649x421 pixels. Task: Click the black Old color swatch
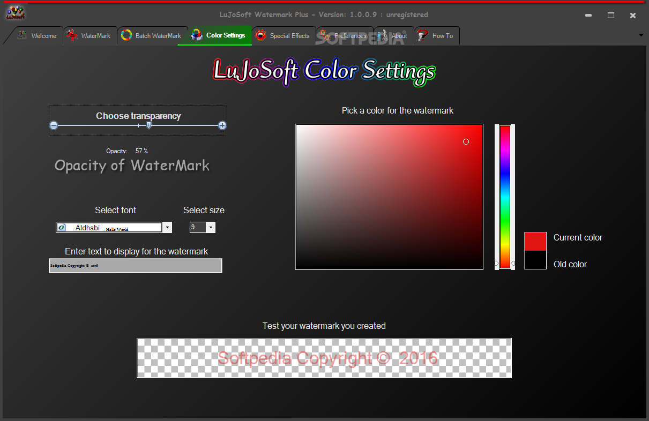(x=535, y=260)
